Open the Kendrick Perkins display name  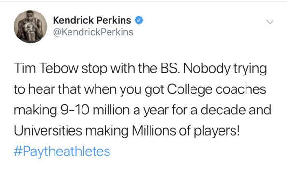click(92, 20)
